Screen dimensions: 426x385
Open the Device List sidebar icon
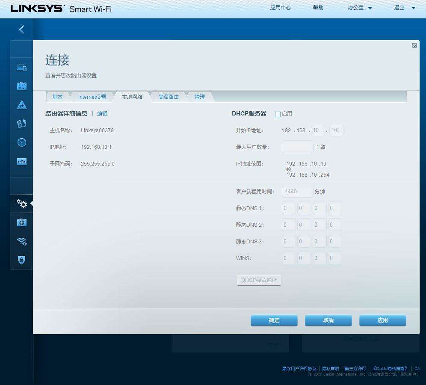(x=22, y=67)
